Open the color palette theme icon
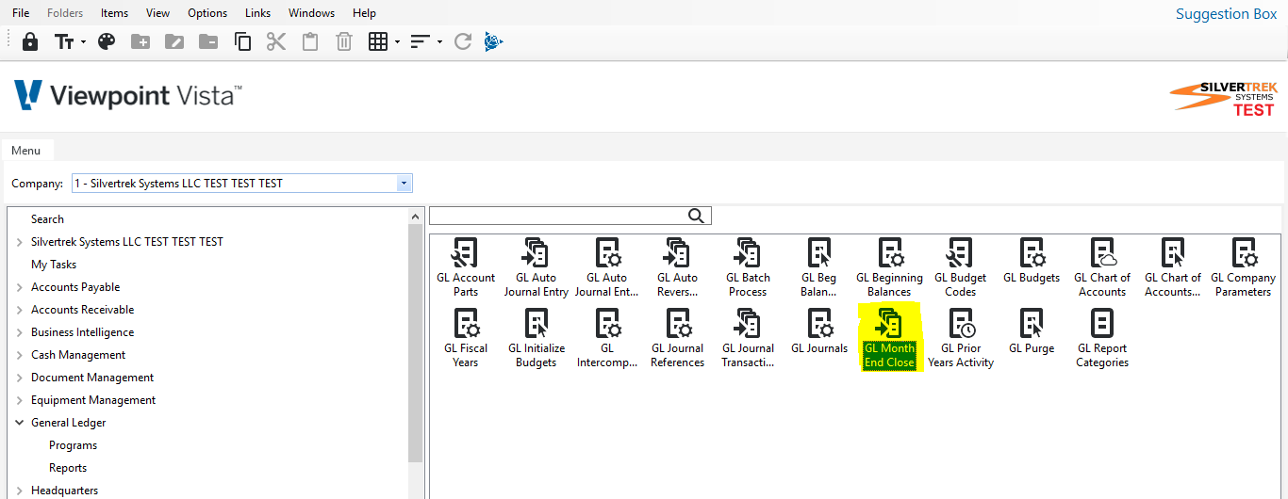 click(x=107, y=41)
